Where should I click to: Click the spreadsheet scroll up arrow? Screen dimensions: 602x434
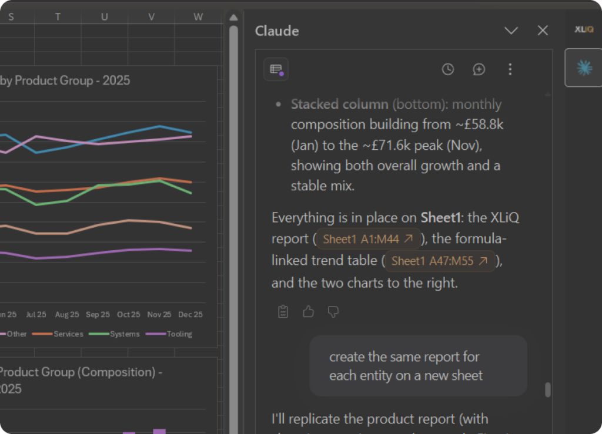pos(233,17)
